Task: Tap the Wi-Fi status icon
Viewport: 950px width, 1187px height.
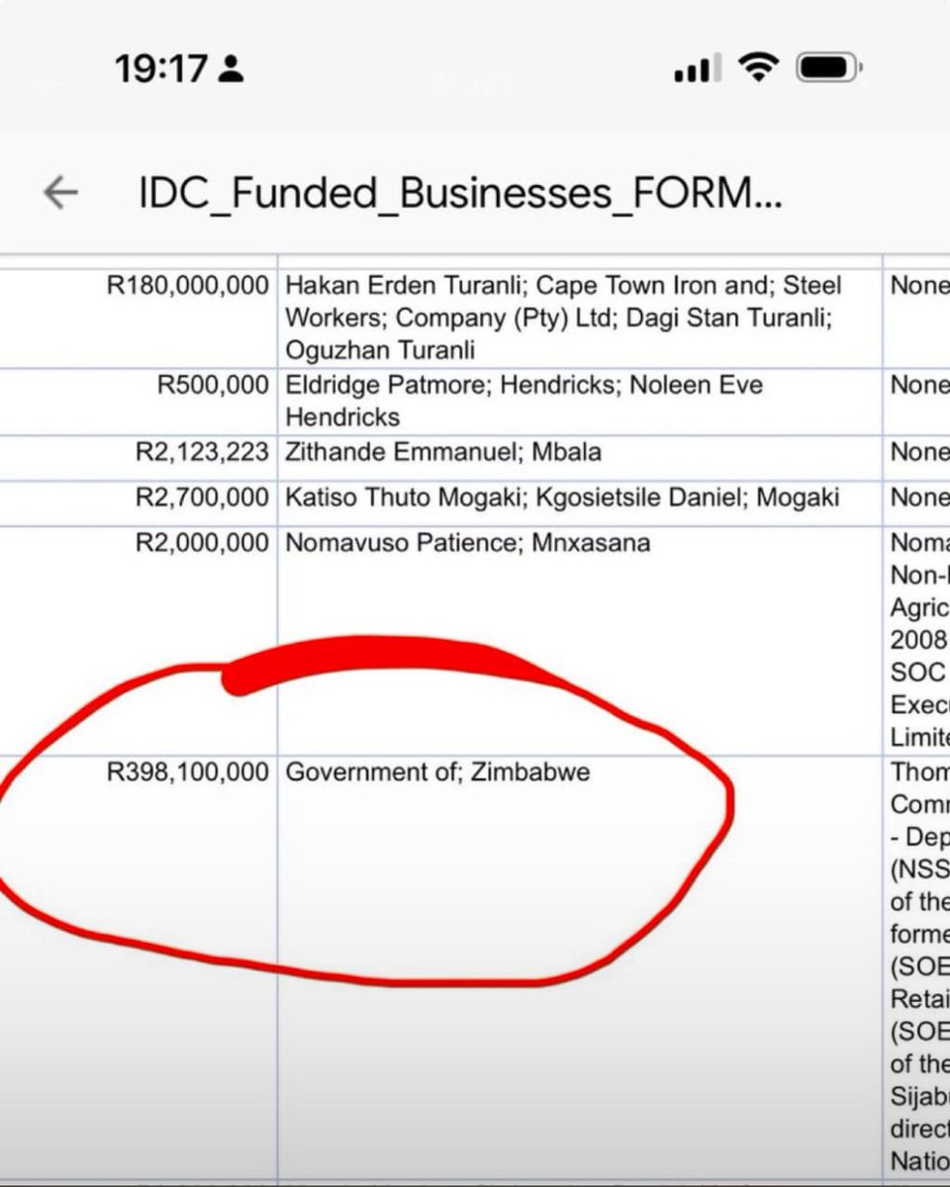Action: coord(760,68)
